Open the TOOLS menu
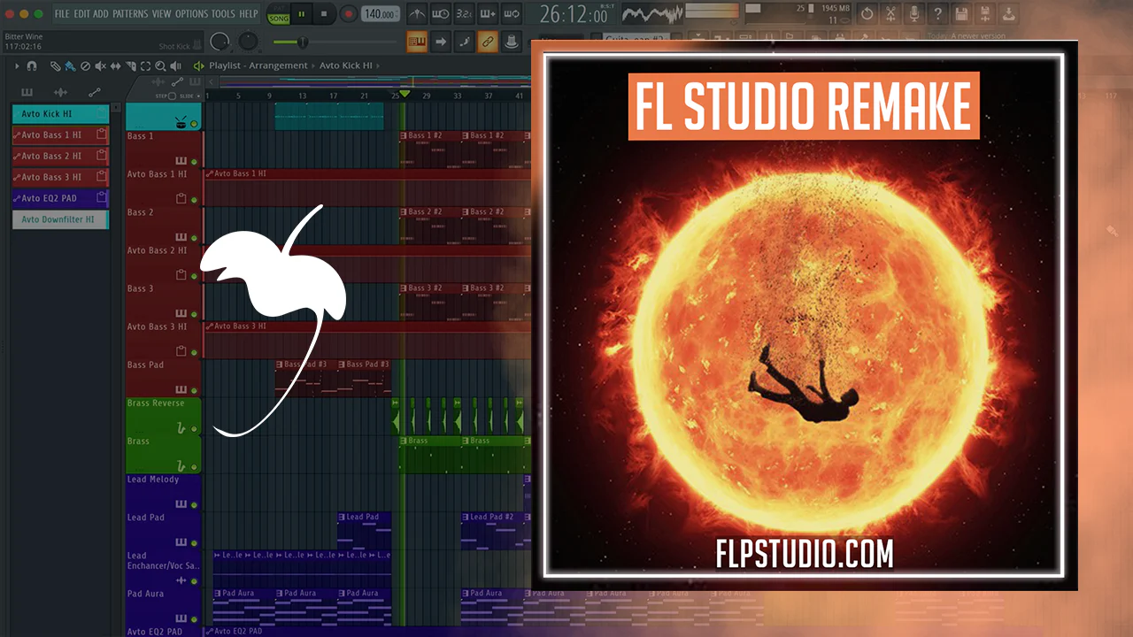The height and width of the screenshot is (637, 1133). coord(223,14)
